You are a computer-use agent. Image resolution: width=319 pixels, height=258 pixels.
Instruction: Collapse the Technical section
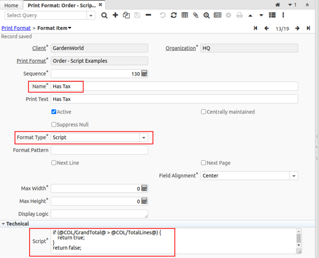4,224
